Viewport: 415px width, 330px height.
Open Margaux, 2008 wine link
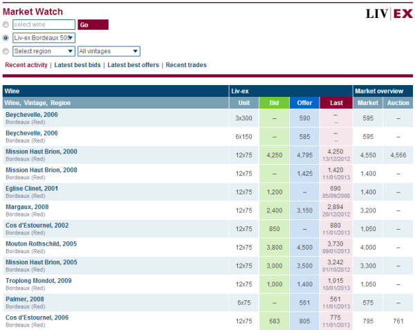[x=27, y=207]
